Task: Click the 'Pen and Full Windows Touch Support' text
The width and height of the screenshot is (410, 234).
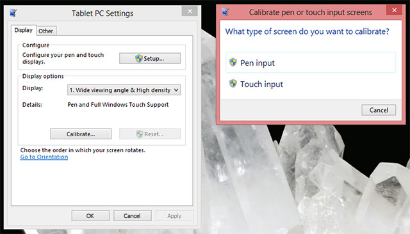Action: pos(118,105)
